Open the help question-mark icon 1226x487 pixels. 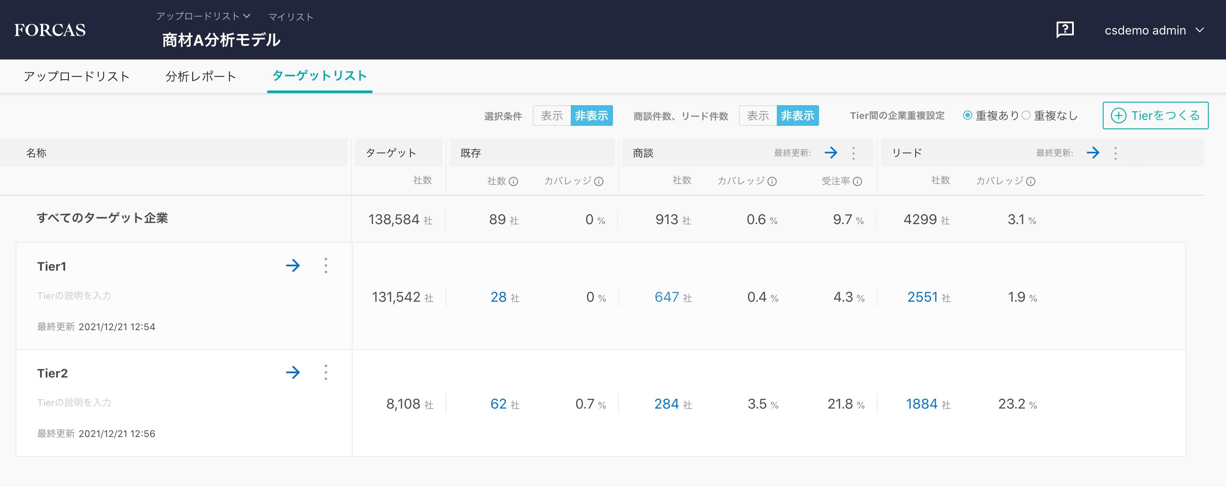[1065, 29]
